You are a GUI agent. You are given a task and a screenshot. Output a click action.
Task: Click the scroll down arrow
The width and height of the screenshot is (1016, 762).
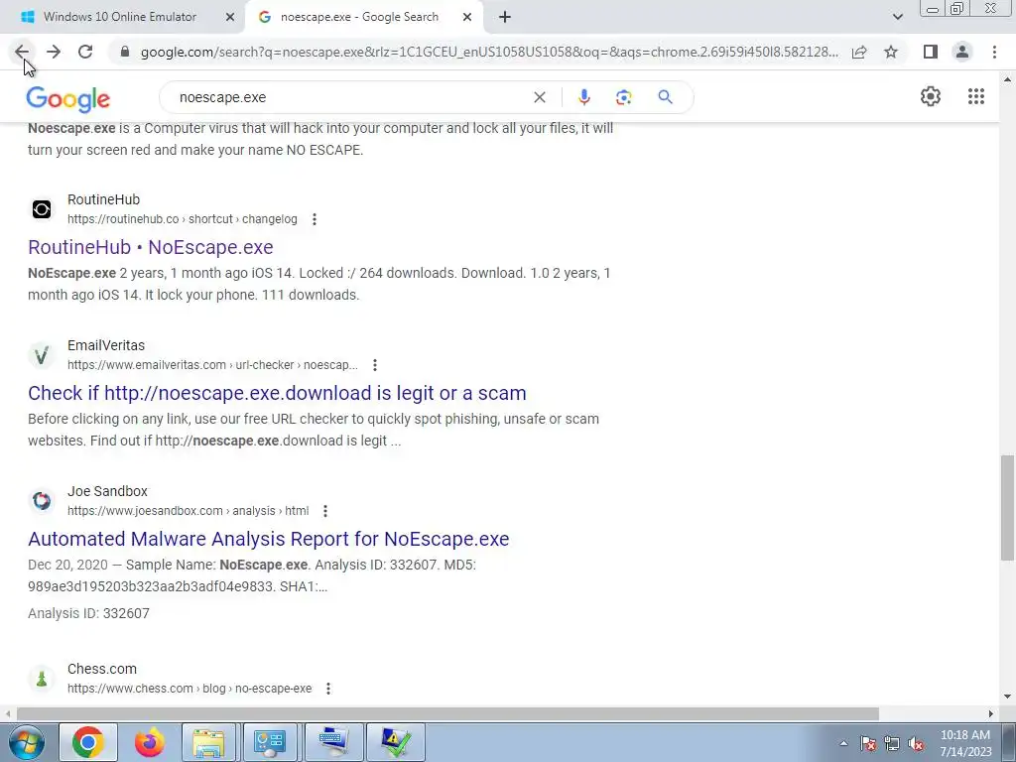coord(1007,697)
